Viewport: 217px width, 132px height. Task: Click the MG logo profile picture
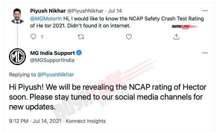coord(17,56)
